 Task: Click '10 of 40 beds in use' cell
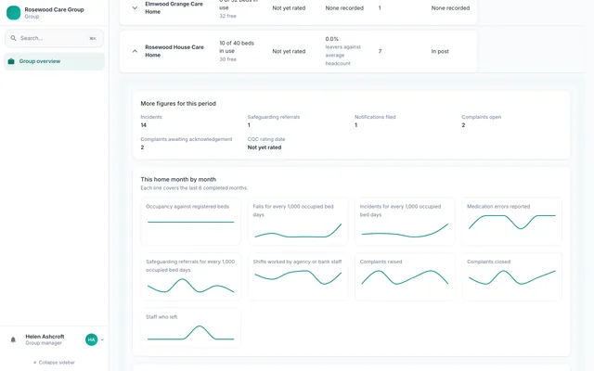point(237,47)
